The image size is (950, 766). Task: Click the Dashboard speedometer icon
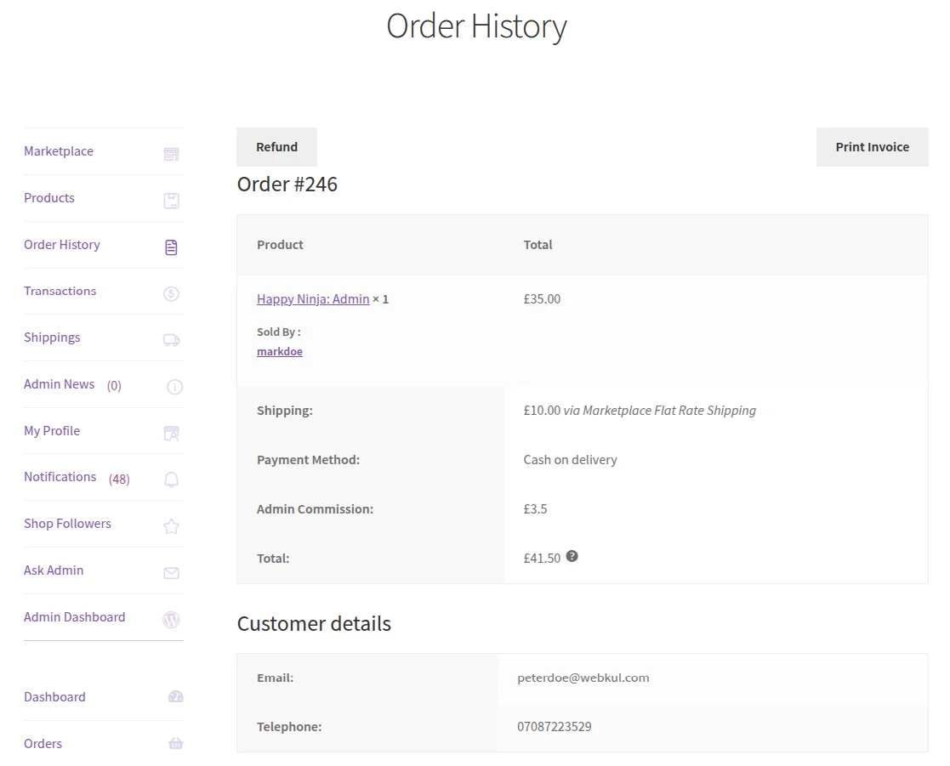click(174, 696)
